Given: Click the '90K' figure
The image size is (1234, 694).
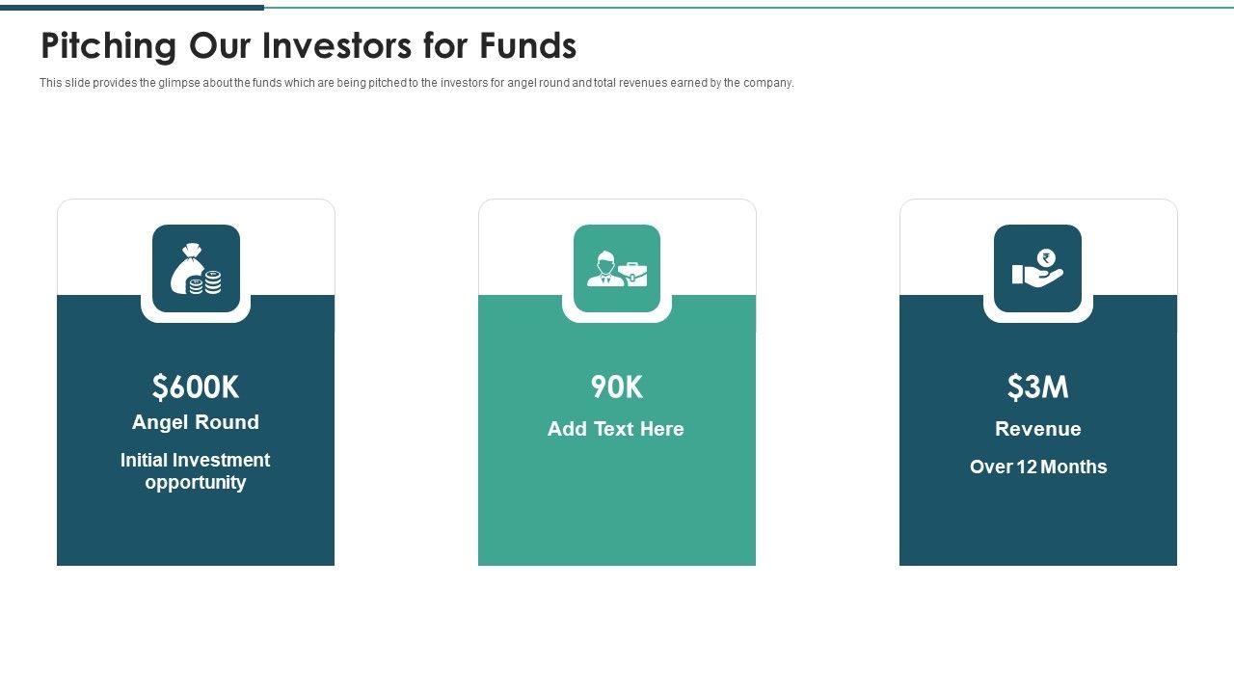Looking at the screenshot, I should [x=617, y=387].
